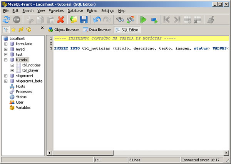
Task: Click the Delete record grid icon
Action: pyautogui.click(x=198, y=20)
